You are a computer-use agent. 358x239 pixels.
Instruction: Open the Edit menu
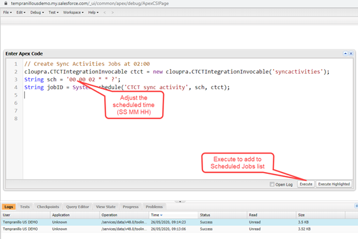tap(21, 12)
